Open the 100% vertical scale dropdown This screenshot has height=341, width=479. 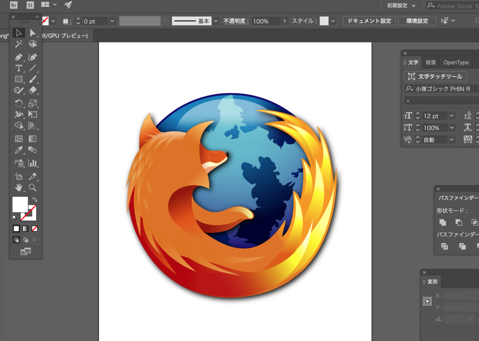(x=451, y=127)
